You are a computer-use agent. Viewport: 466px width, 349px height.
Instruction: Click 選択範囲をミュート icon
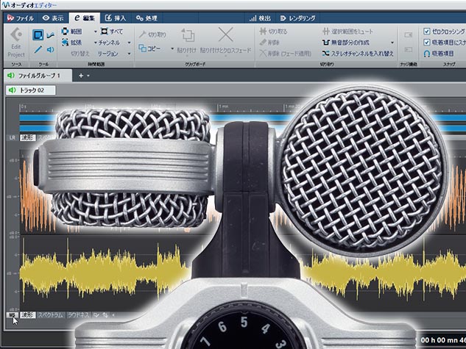[x=325, y=32]
